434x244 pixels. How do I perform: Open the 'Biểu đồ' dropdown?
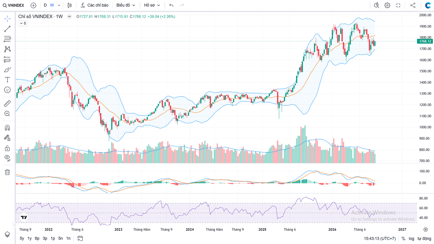(126, 5)
